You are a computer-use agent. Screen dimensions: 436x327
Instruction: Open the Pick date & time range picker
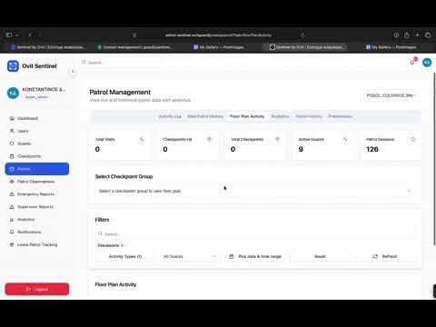256,256
